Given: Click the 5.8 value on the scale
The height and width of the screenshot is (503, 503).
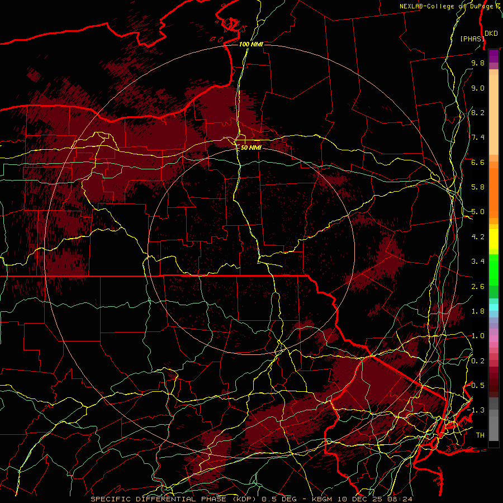Looking at the screenshot, I should point(478,187).
